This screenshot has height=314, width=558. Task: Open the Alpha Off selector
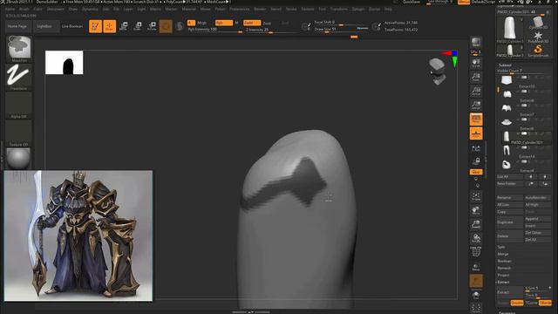pyautogui.click(x=19, y=105)
